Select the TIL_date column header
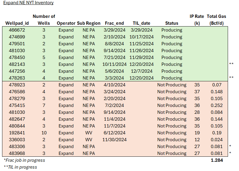 141,23
